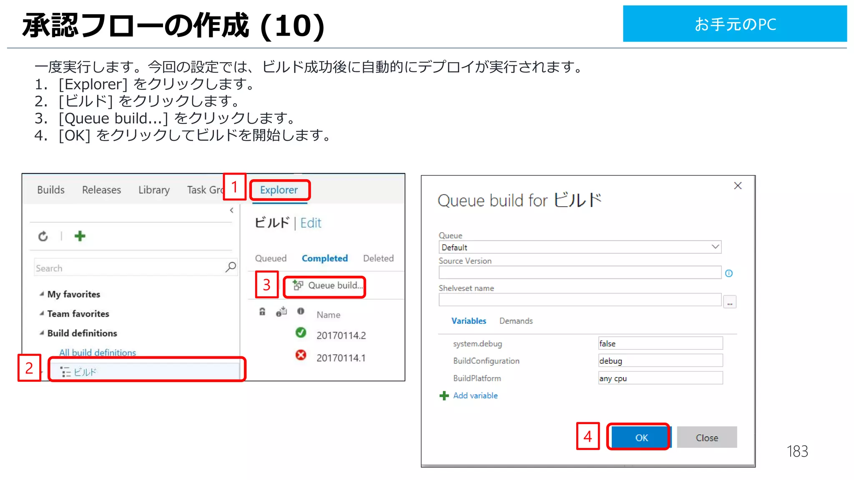Click red failed icon for 20170114.1
Image resolution: width=854 pixels, height=480 pixels.
tap(301, 355)
